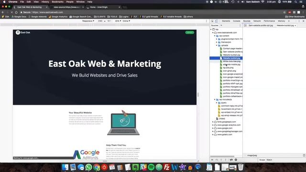Collapse the uploads folder
306x172 pixels.
click(x=217, y=45)
